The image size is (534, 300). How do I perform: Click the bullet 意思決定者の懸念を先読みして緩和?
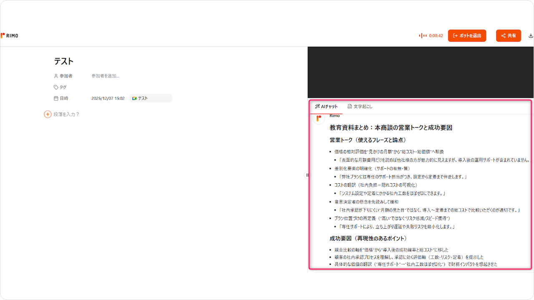point(366,202)
